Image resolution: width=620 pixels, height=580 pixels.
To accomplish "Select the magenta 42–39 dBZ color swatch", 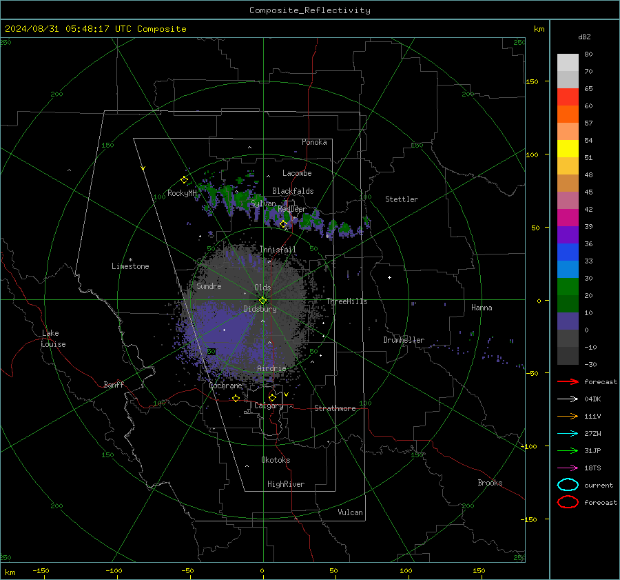I will click(x=568, y=218).
